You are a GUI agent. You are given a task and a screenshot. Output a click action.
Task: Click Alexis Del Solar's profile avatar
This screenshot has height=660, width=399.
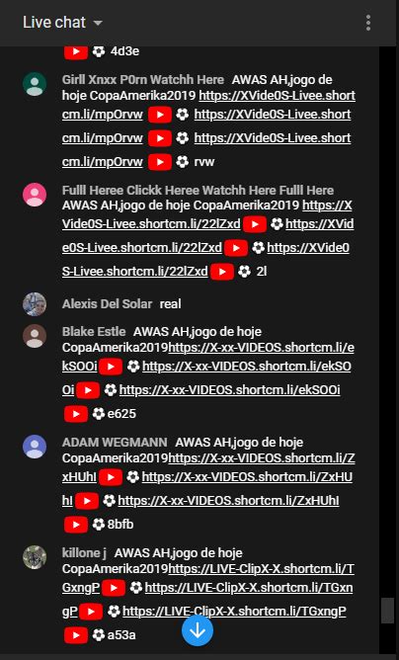click(x=35, y=304)
